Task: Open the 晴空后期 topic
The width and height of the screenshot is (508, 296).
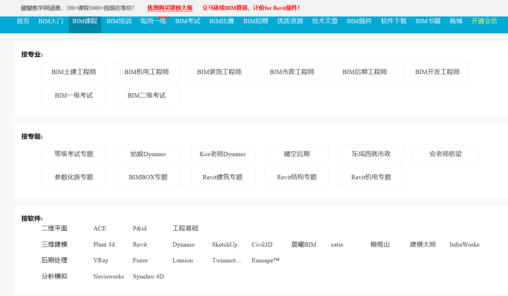Action: (x=297, y=154)
